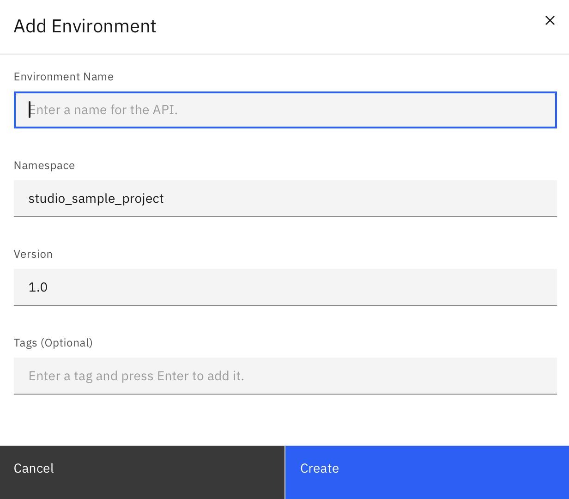The width and height of the screenshot is (569, 499).
Task: Click the Environment Name label
Action: [x=64, y=77]
